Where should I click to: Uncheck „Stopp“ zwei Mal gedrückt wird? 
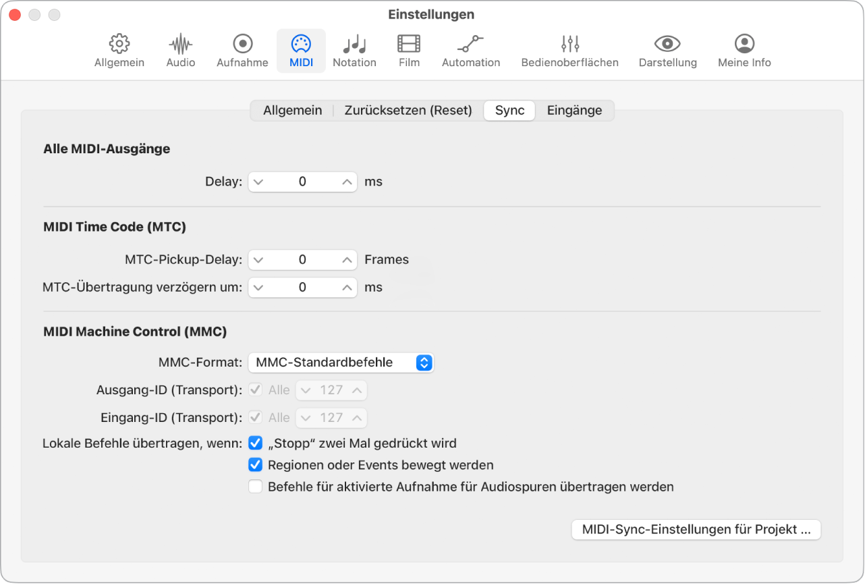point(255,443)
